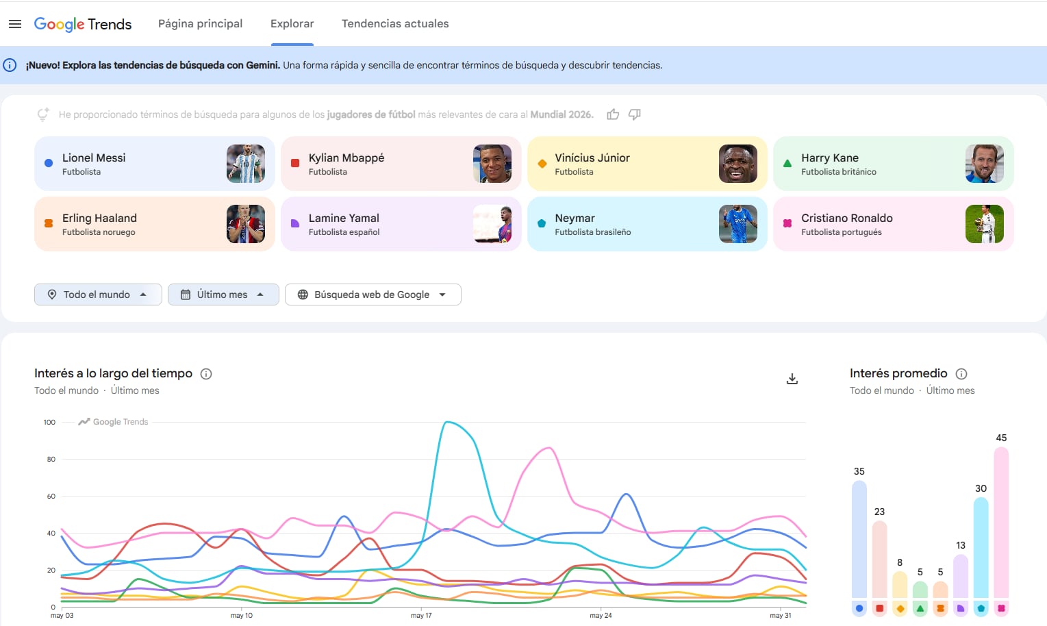Select the Erling Haaland search term card
This screenshot has height=626, width=1047.
coord(155,224)
